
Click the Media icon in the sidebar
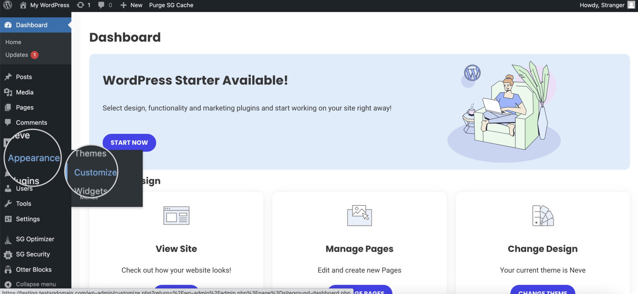pos(8,92)
